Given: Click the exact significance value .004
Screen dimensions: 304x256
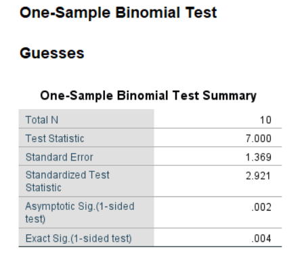Looking at the screenshot, I should pyautogui.click(x=261, y=238).
